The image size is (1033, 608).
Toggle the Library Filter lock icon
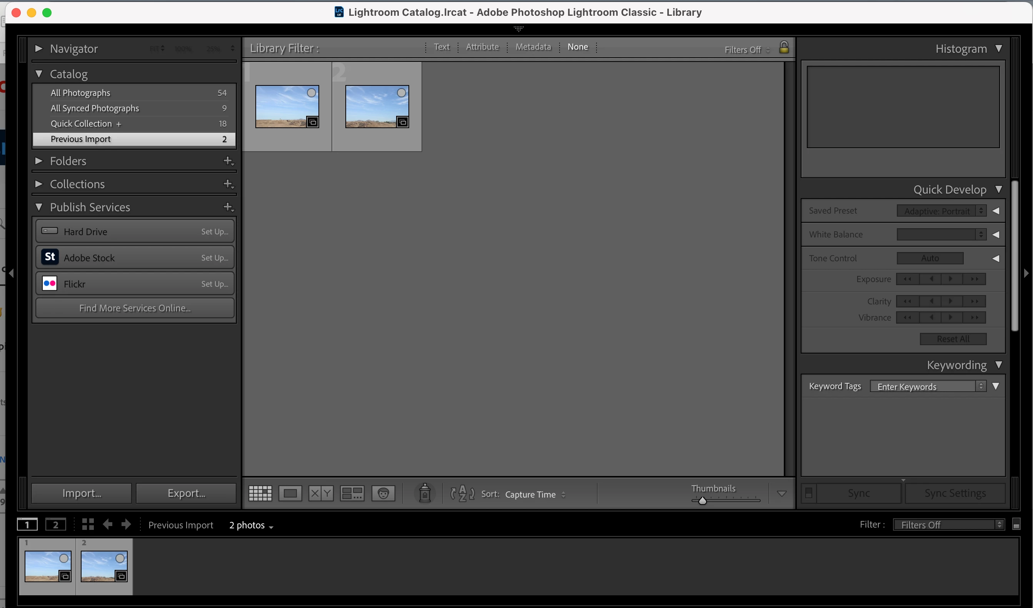[784, 48]
